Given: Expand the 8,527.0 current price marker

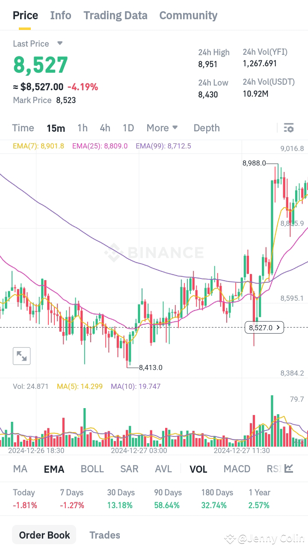Looking at the screenshot, I should click(x=279, y=327).
